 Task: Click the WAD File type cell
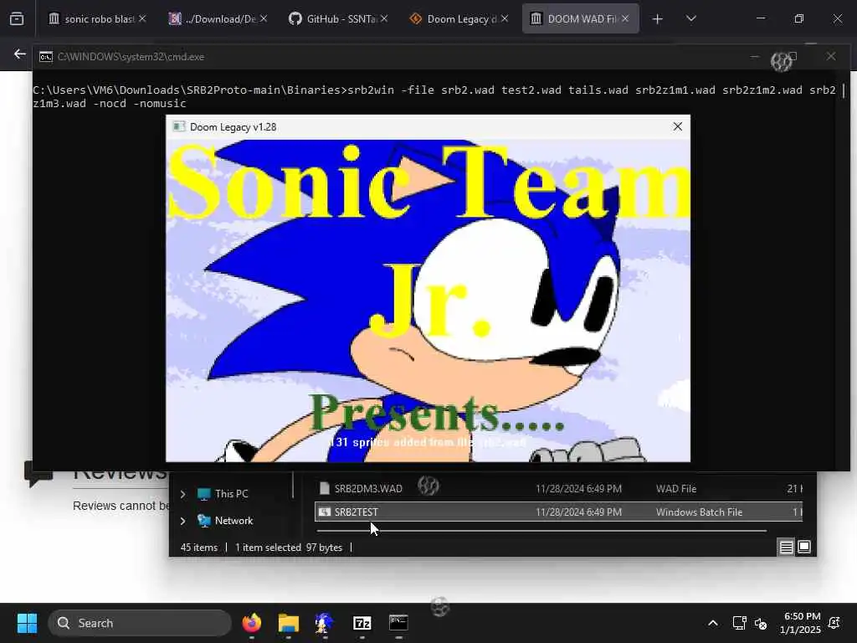coord(676,489)
